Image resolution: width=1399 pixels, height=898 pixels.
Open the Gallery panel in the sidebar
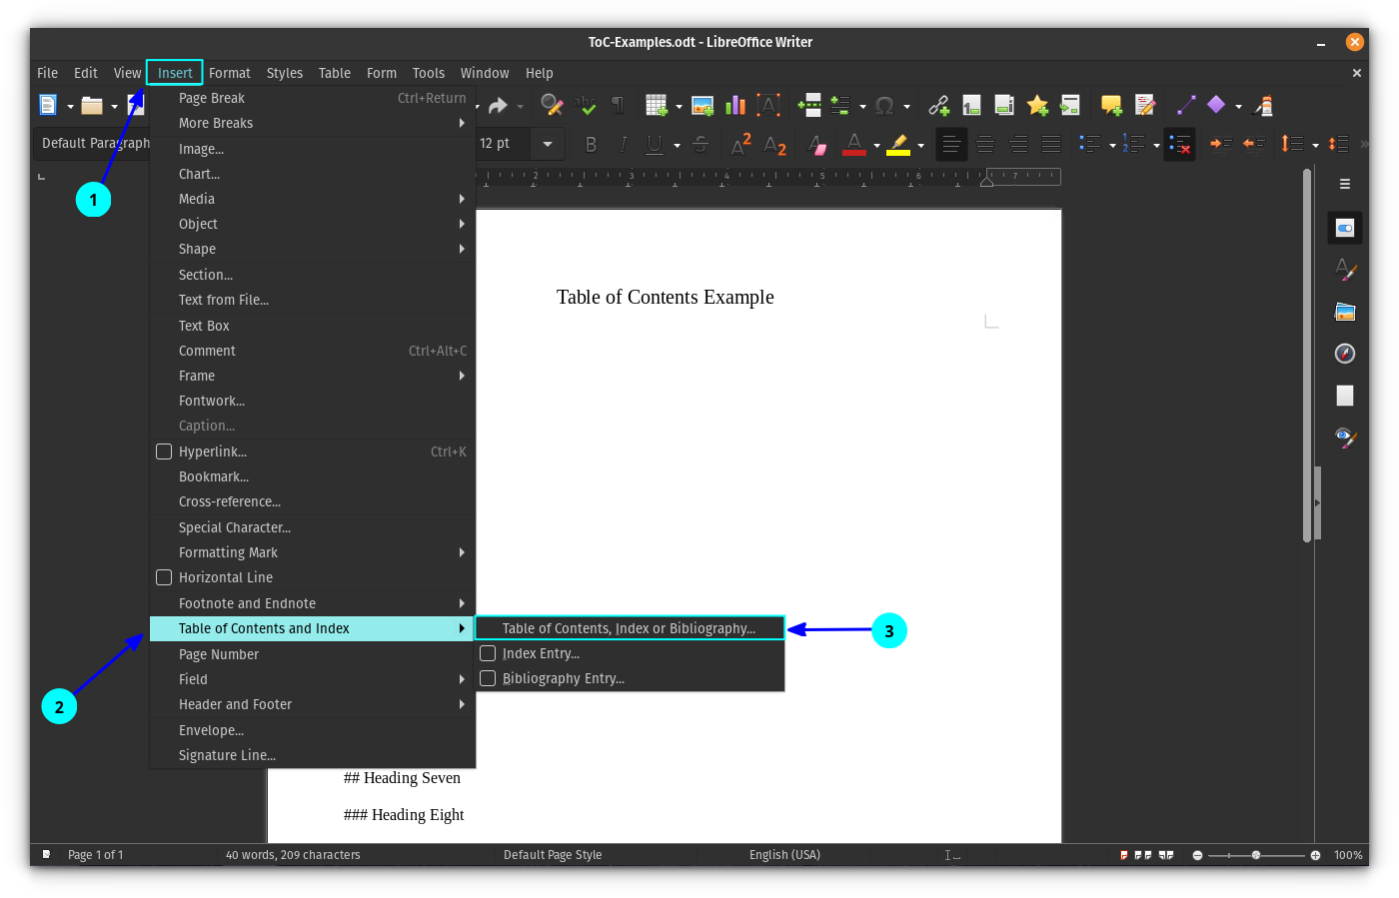click(x=1344, y=312)
